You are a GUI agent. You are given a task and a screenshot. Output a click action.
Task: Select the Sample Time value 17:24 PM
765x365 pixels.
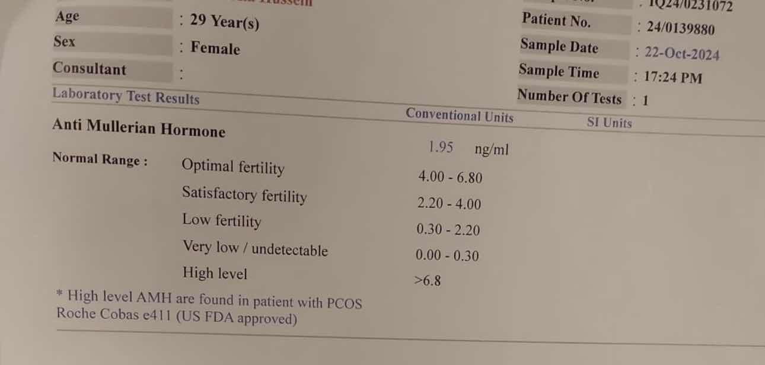[x=673, y=78]
